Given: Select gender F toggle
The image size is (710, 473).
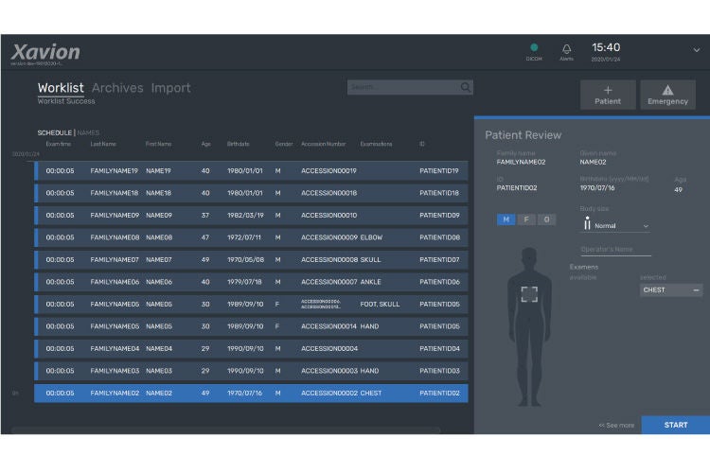Looking at the screenshot, I should [526, 219].
